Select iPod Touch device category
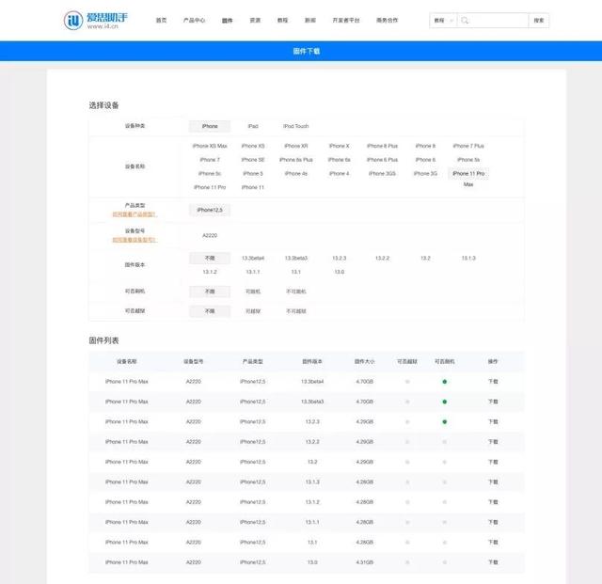Viewport: 602px width, 584px height. 296,126
